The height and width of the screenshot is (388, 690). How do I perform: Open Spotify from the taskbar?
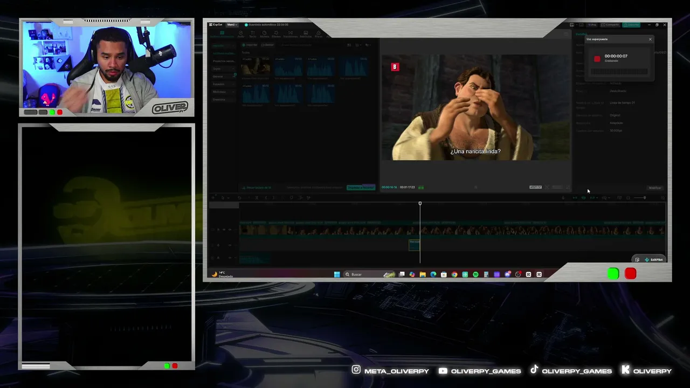click(x=475, y=274)
